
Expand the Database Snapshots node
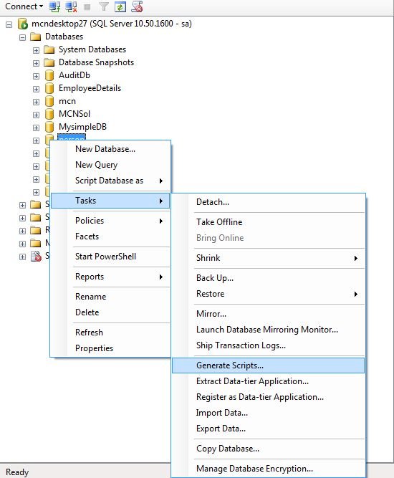(36, 63)
